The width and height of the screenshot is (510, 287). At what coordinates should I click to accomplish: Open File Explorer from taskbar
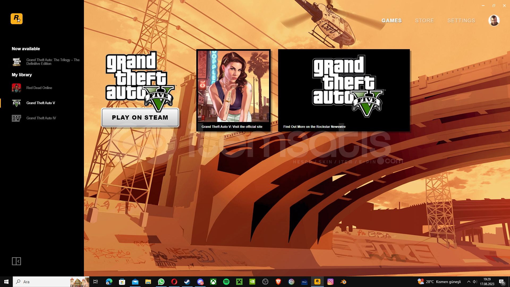click(148, 282)
